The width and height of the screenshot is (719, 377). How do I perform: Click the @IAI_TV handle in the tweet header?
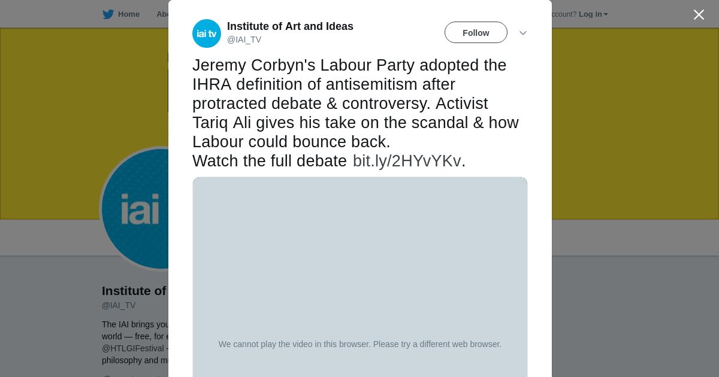click(x=244, y=39)
